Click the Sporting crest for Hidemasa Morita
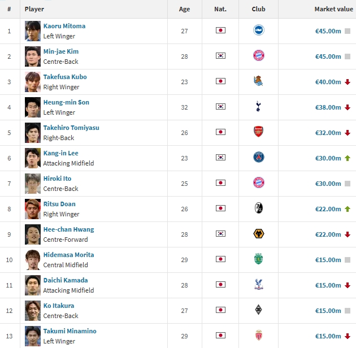This screenshot has width=356, height=348. [x=259, y=259]
